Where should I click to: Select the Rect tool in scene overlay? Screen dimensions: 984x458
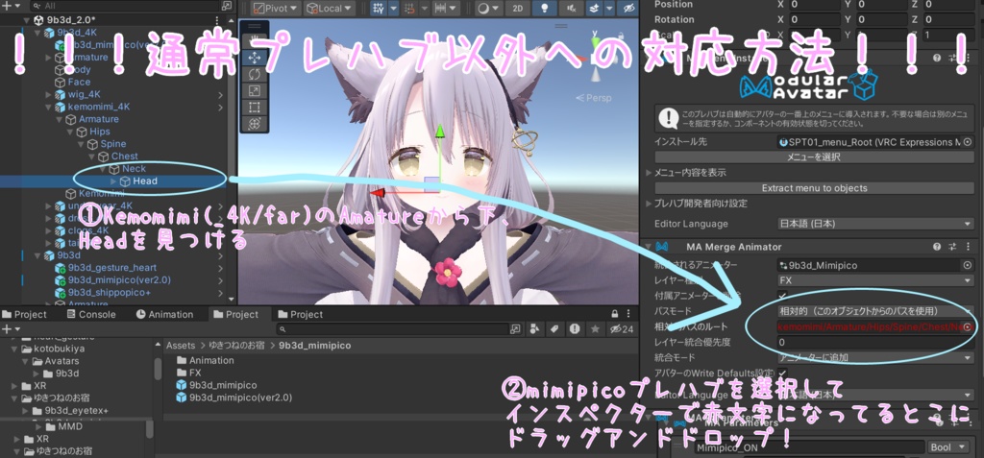254,108
